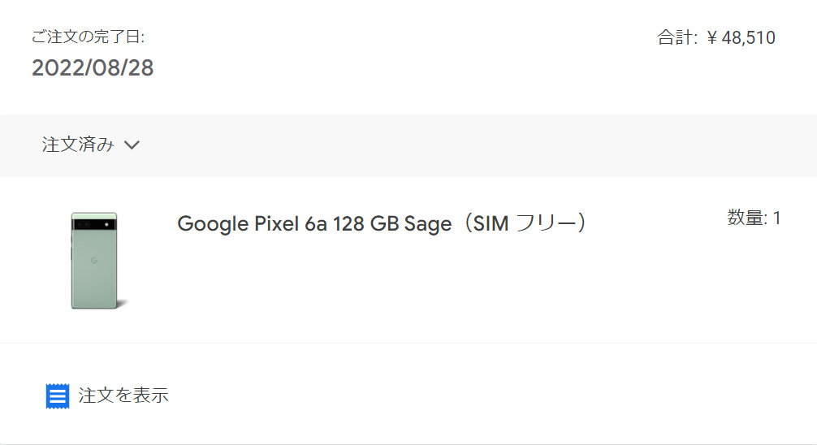Click the ¥ 48,510 total amount

(x=741, y=38)
